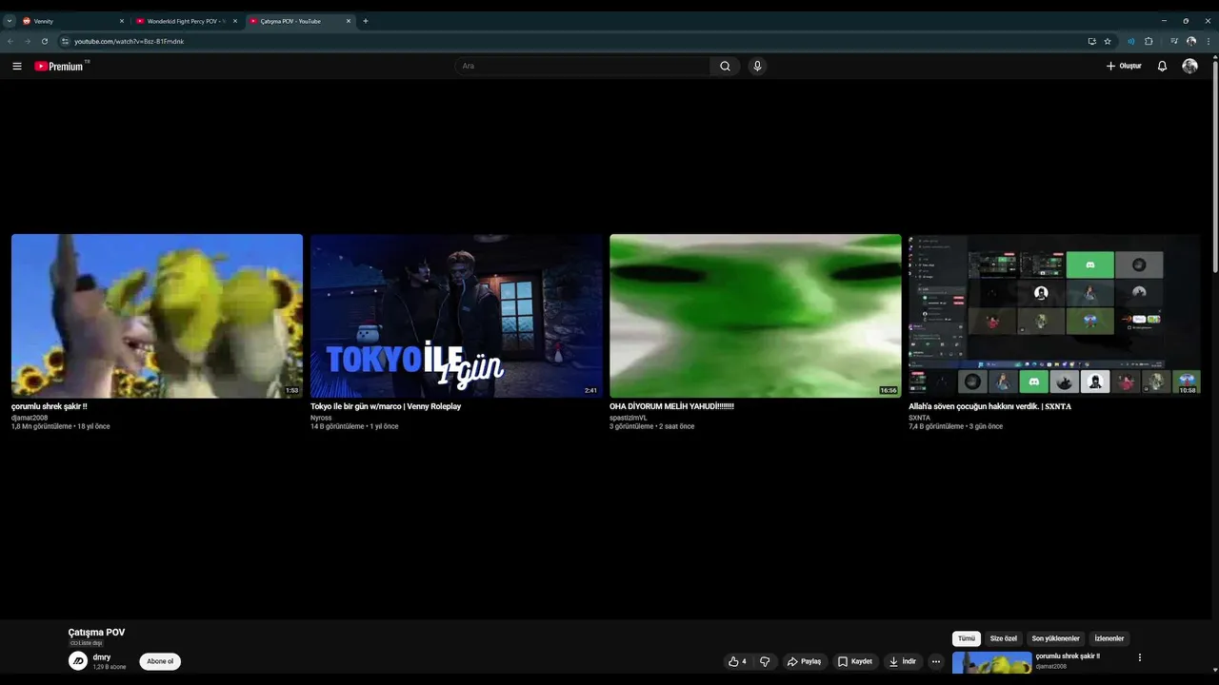The width and height of the screenshot is (1219, 685).
Task: Save video with Kaydet button
Action: (x=855, y=661)
